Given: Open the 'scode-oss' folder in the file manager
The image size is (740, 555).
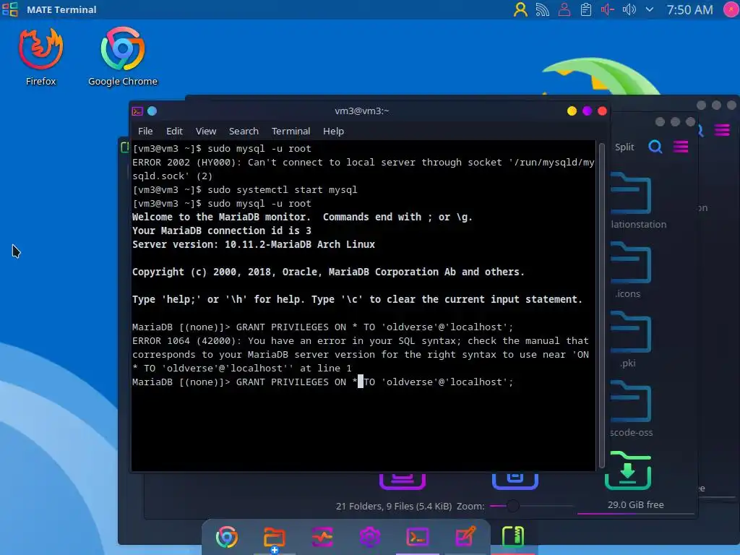Looking at the screenshot, I should [x=631, y=409].
